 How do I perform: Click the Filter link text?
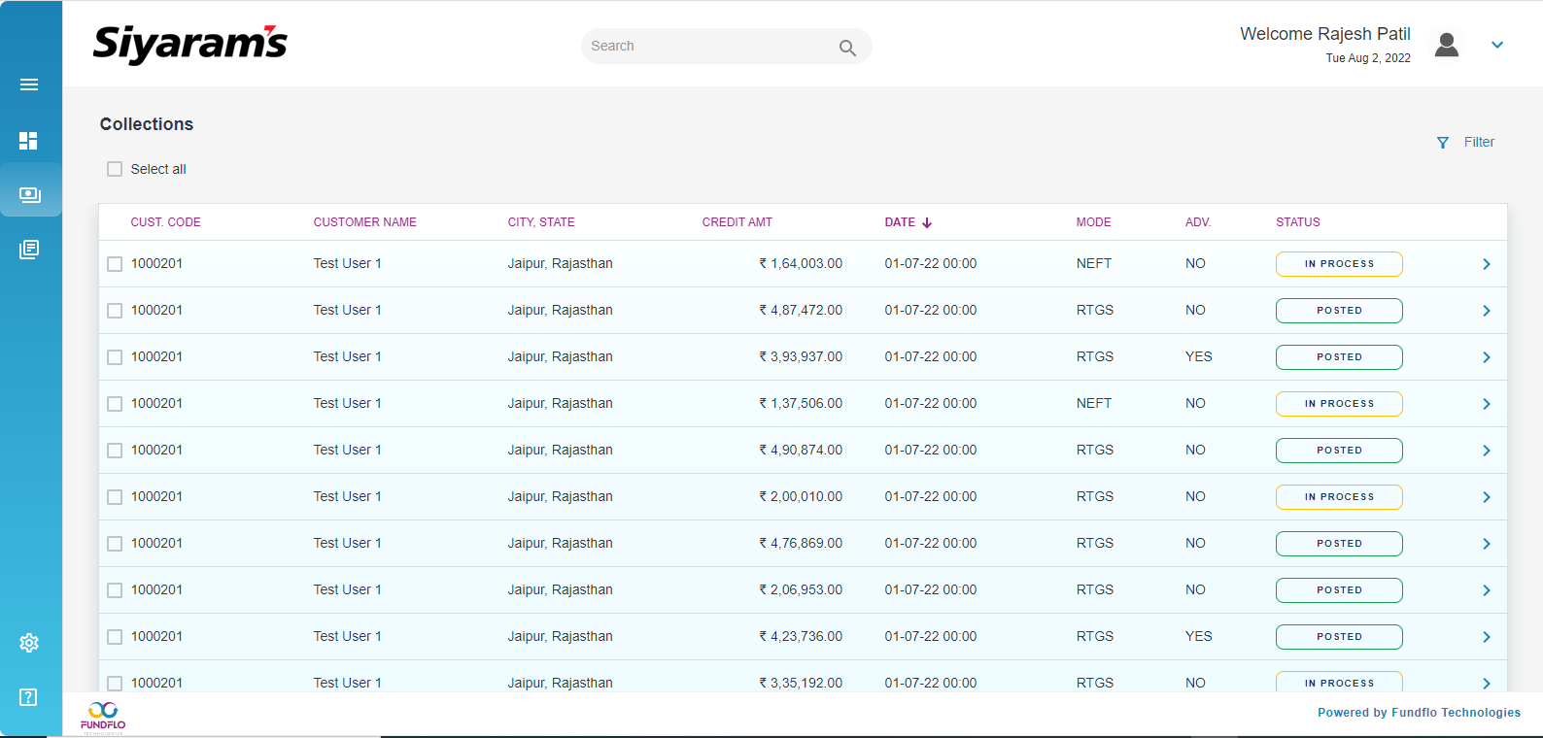(x=1479, y=142)
